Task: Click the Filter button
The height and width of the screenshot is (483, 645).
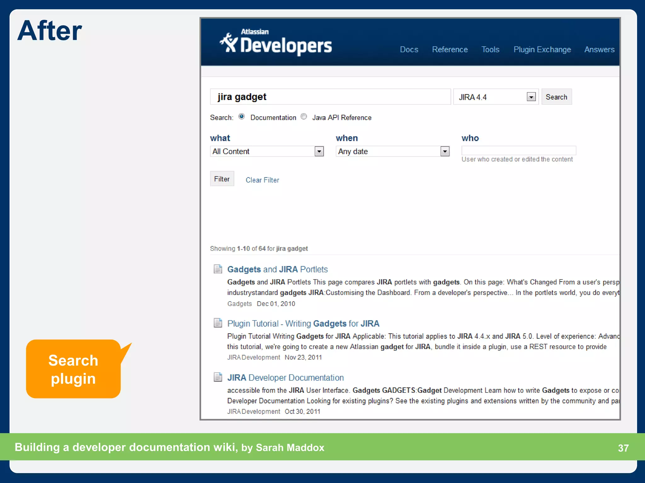Action: [222, 179]
